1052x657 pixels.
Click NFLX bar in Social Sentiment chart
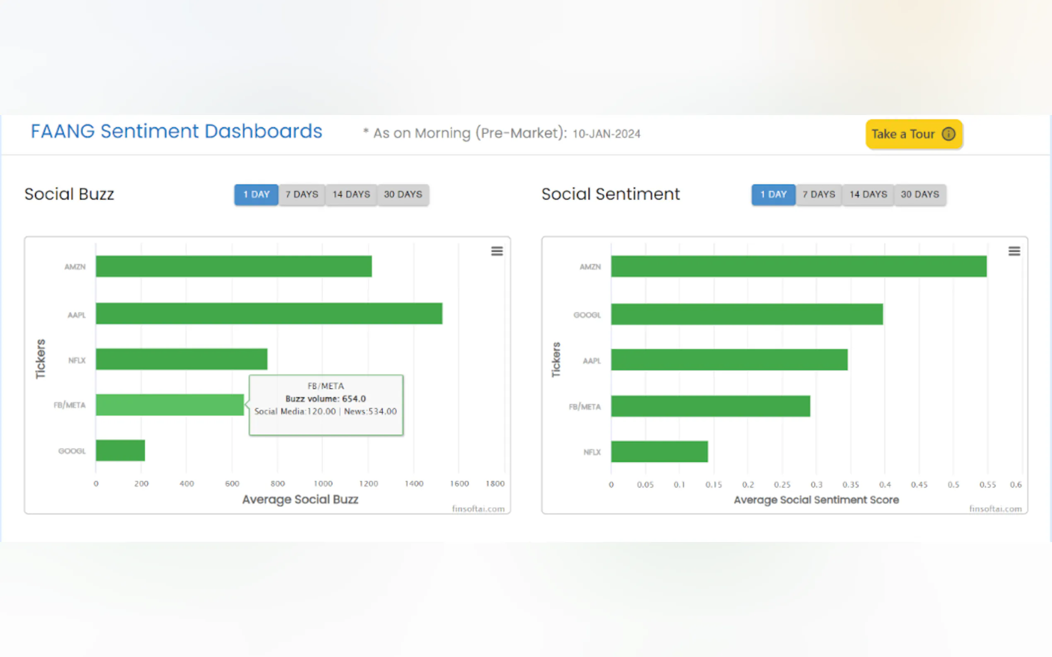pyautogui.click(x=659, y=451)
